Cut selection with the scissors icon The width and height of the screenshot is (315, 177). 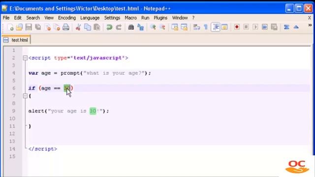[78, 27]
